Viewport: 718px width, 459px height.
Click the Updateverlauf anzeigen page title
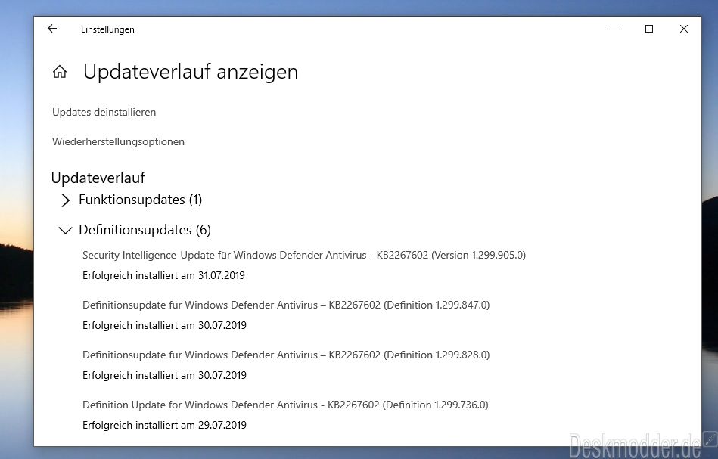point(191,72)
